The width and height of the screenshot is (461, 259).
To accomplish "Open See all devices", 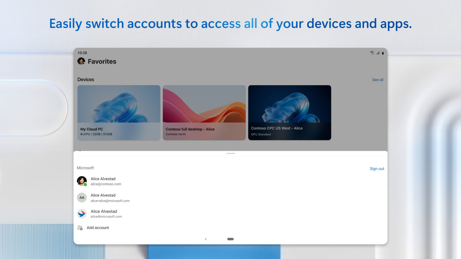I will tap(378, 79).
